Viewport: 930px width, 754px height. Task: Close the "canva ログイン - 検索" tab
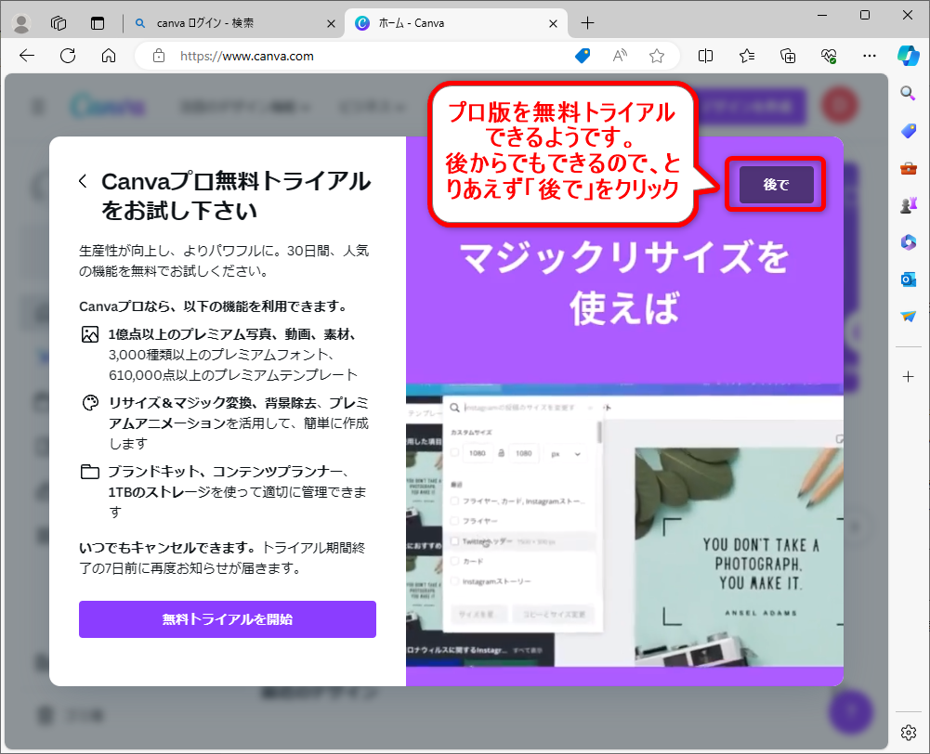pos(331,24)
